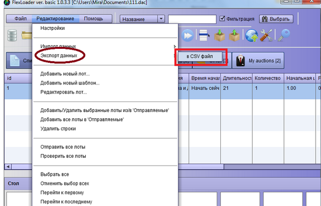Click the horizontal scrollbar left arrow
321x206 pixels.
coord(8,167)
